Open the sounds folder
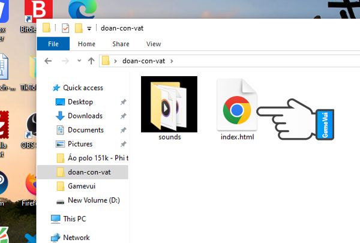 (169, 104)
